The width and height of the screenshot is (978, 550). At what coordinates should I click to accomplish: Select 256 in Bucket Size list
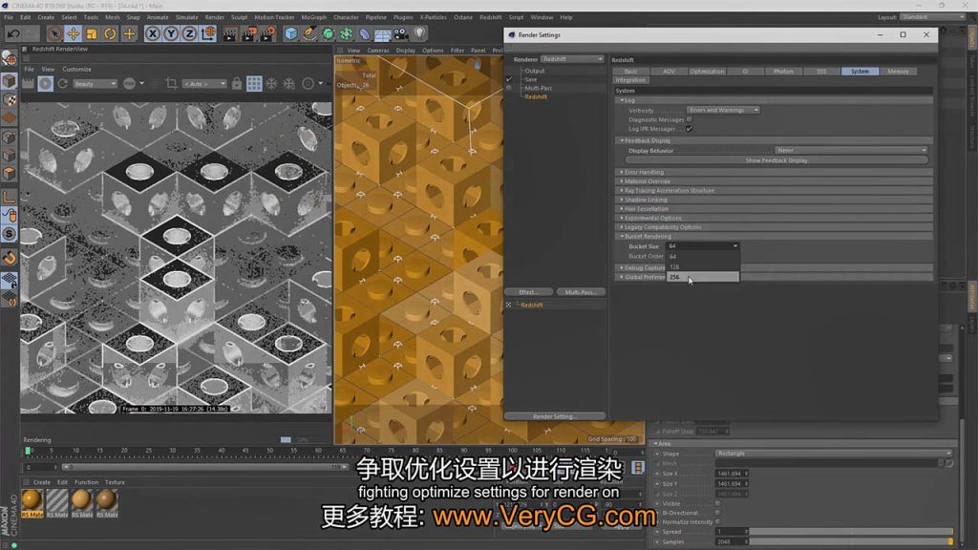[702, 277]
